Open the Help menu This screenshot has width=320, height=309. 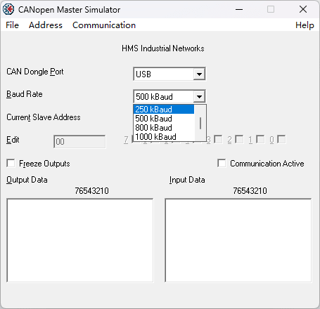tap(305, 25)
